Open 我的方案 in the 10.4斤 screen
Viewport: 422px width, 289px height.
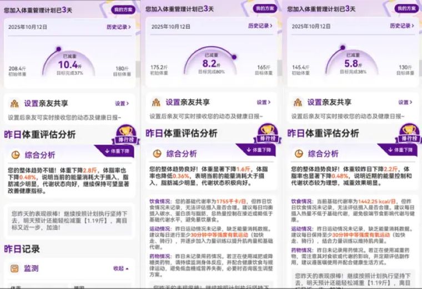click(x=123, y=9)
